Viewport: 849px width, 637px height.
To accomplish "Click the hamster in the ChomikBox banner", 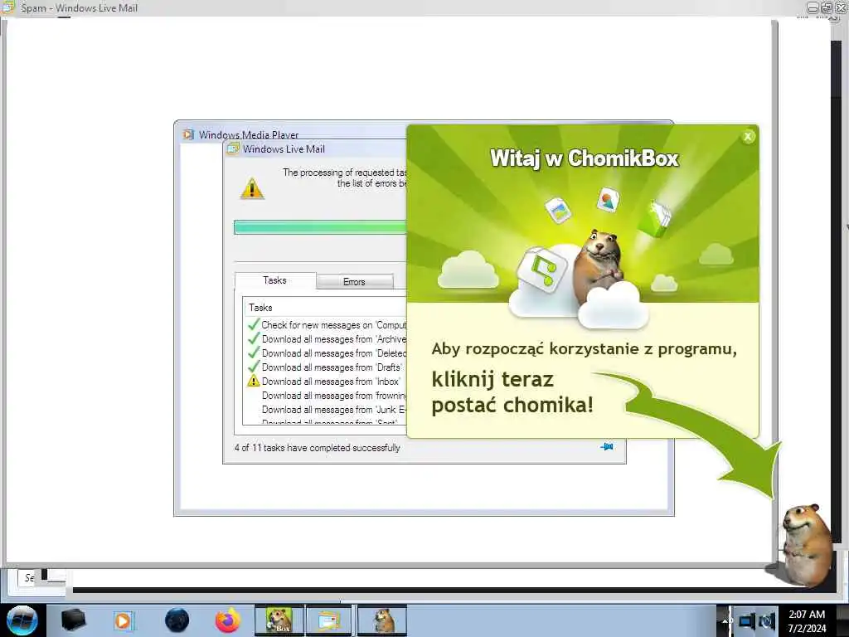I will (x=597, y=265).
